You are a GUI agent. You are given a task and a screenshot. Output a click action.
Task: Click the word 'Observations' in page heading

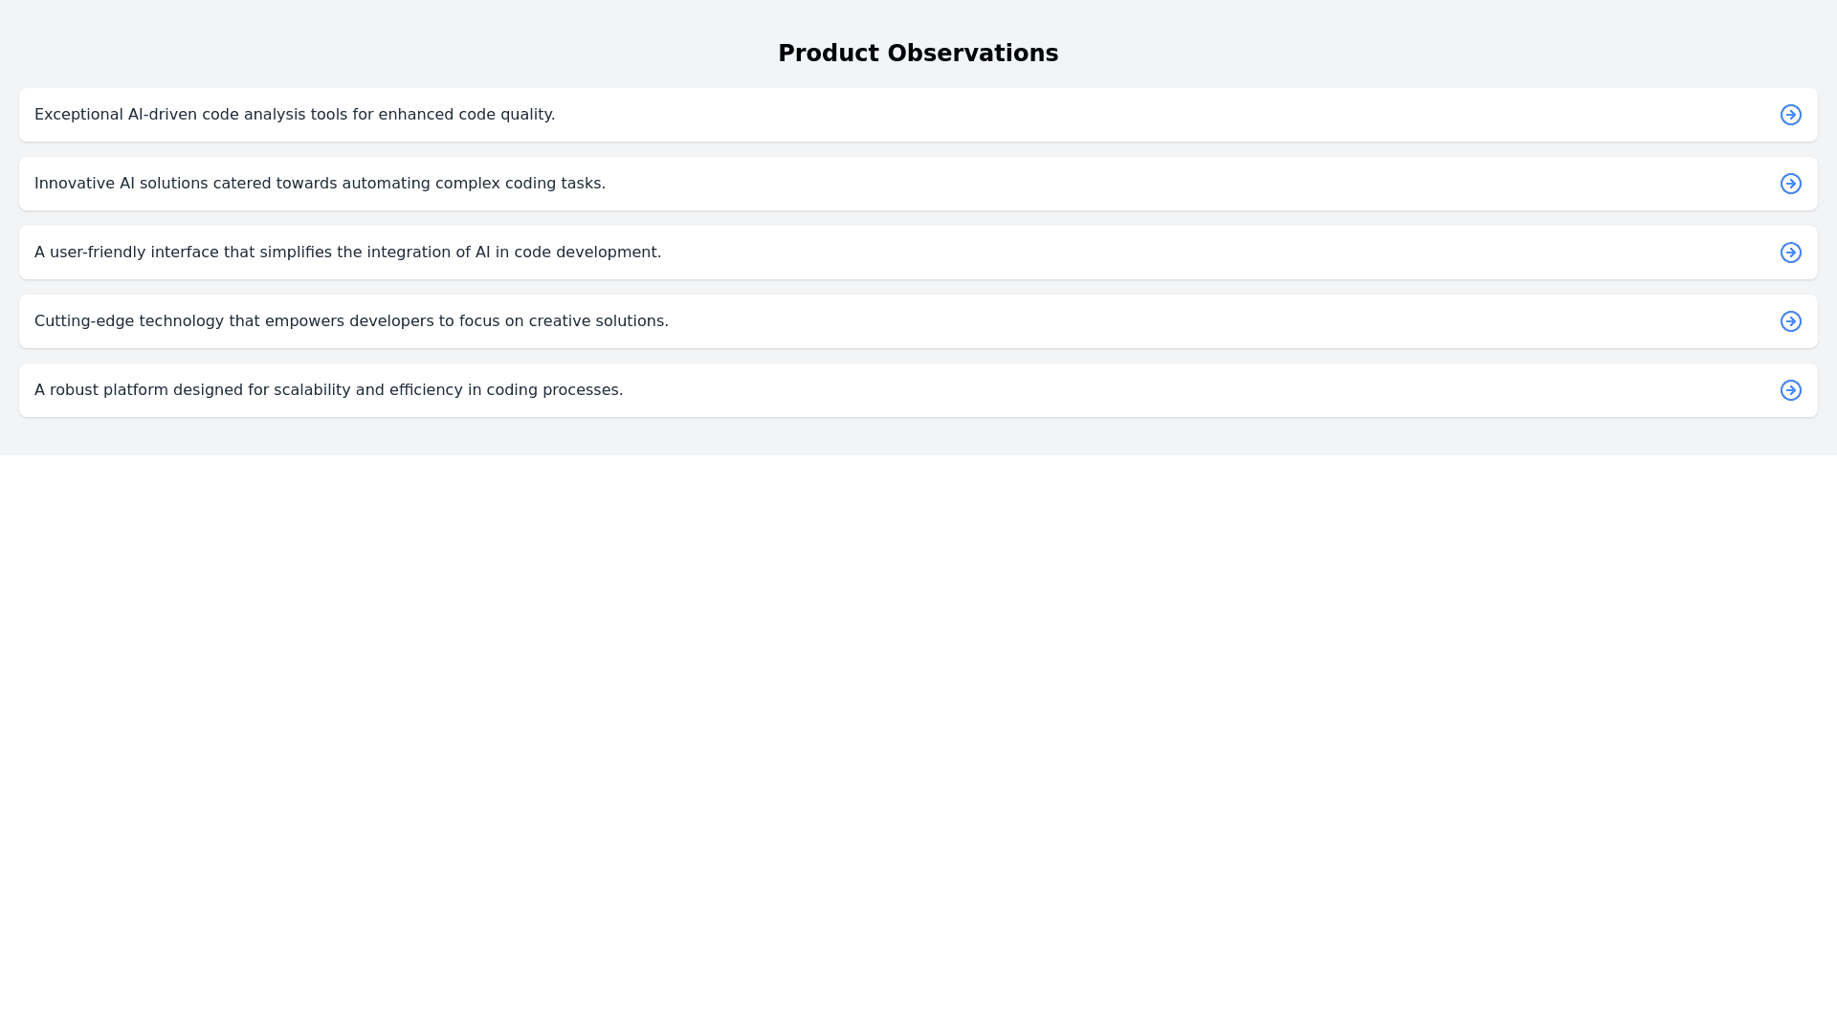(972, 54)
